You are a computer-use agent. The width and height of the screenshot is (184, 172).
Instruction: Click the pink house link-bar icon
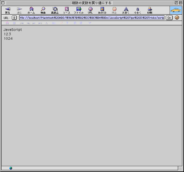click(7, 23)
